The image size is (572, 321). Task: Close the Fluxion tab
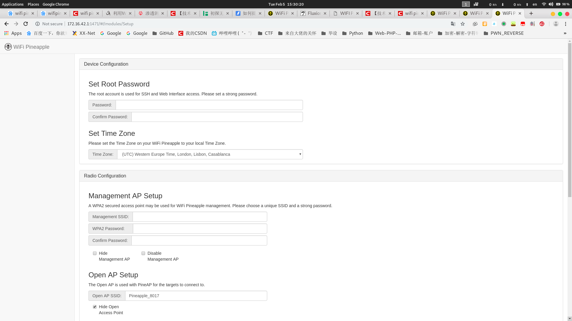325,13
